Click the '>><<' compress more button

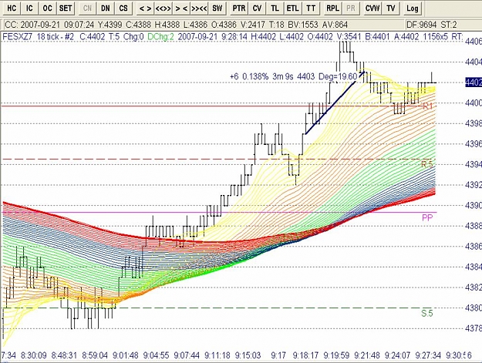(199, 8)
